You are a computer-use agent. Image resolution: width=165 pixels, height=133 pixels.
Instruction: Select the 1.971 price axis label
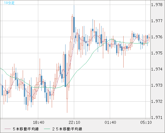[157, 117]
